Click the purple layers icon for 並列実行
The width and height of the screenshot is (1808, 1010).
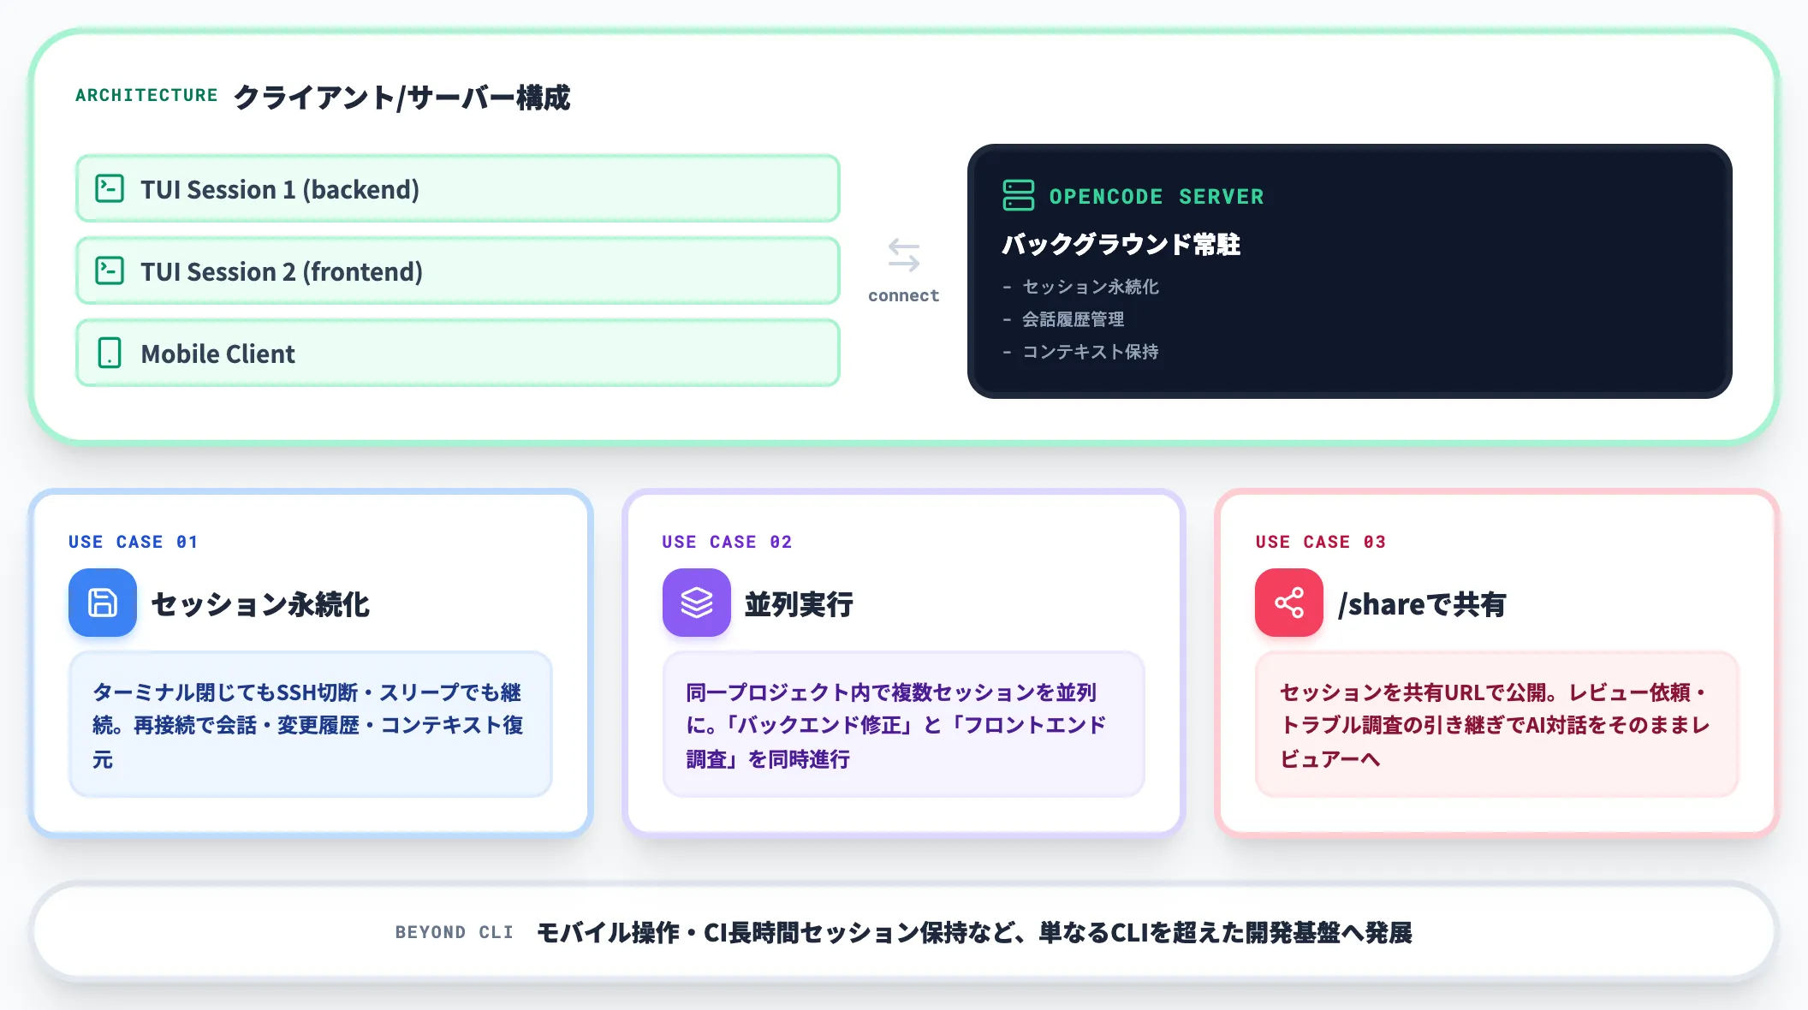(697, 603)
